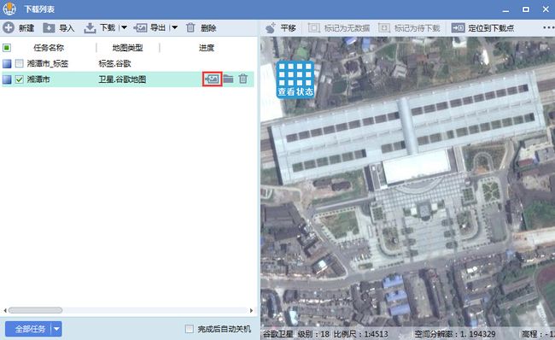Image resolution: width=555 pixels, height=340 pixels.
Task: Click the 导入 import icon
Action: (49, 27)
